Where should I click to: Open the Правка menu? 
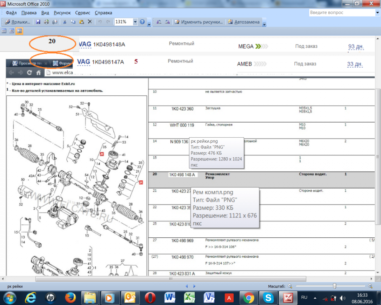(x=29, y=13)
